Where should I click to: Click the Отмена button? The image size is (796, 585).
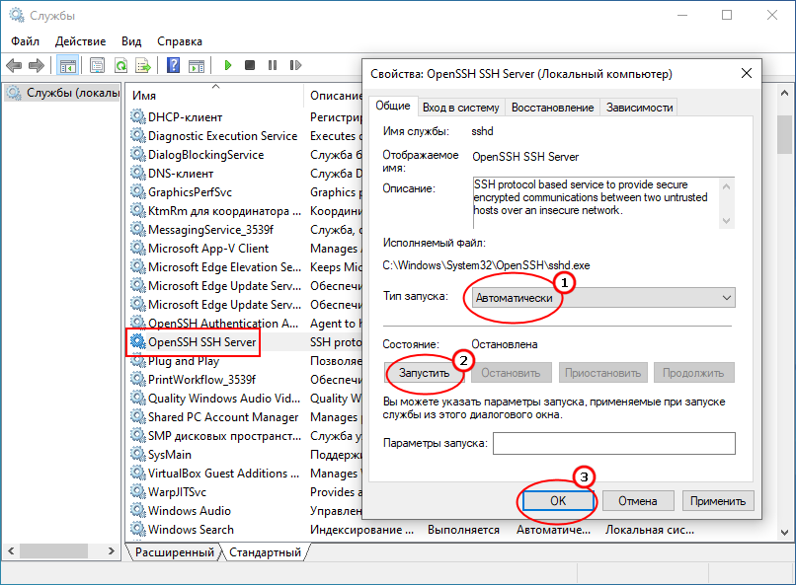[638, 501]
